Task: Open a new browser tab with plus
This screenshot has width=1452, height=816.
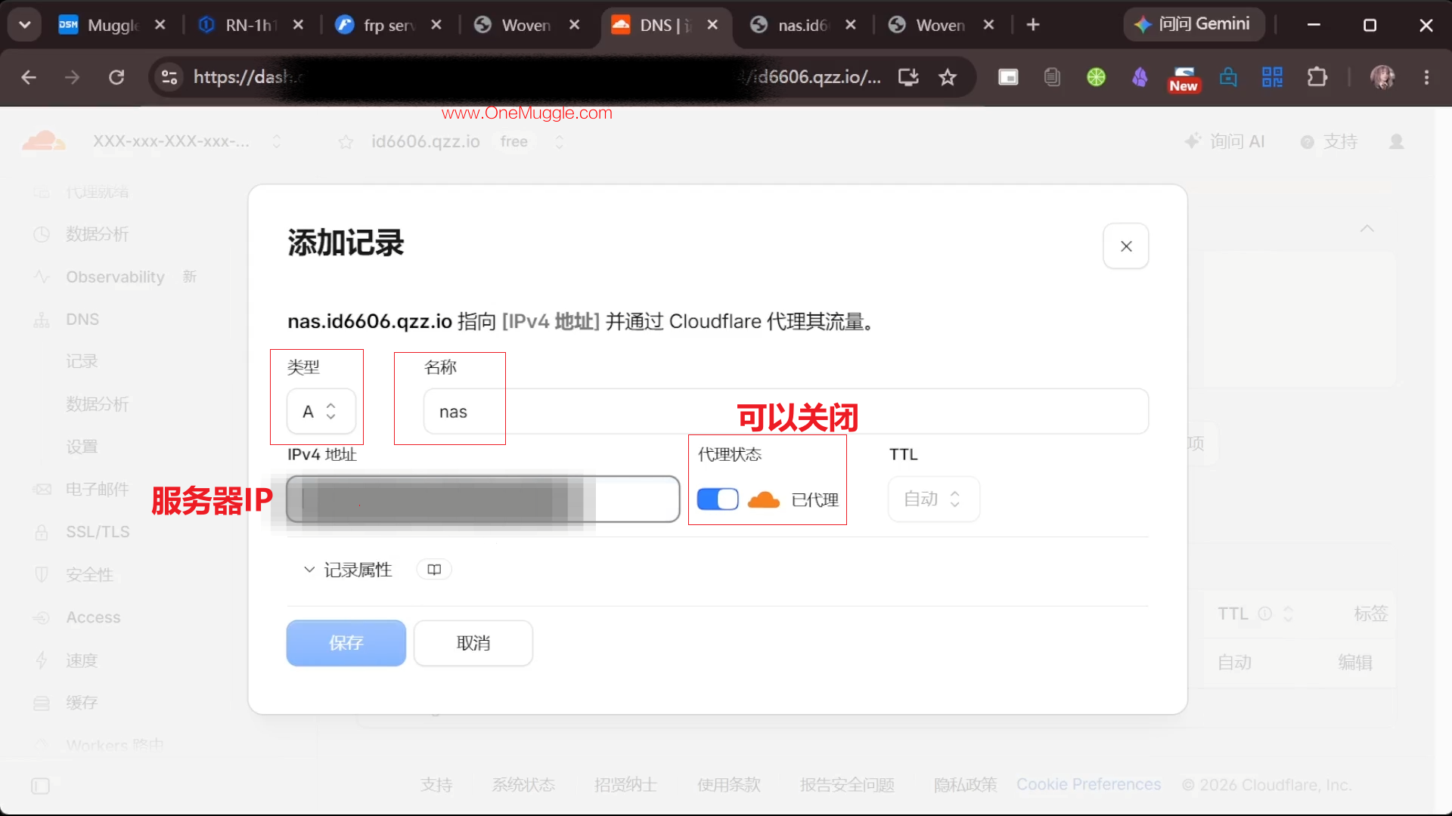Action: [1033, 25]
